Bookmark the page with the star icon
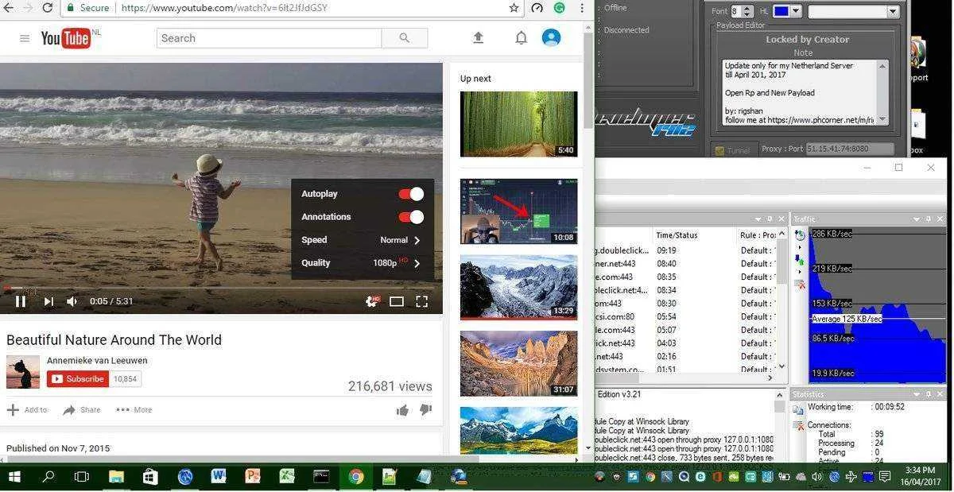954x492 pixels. [514, 8]
